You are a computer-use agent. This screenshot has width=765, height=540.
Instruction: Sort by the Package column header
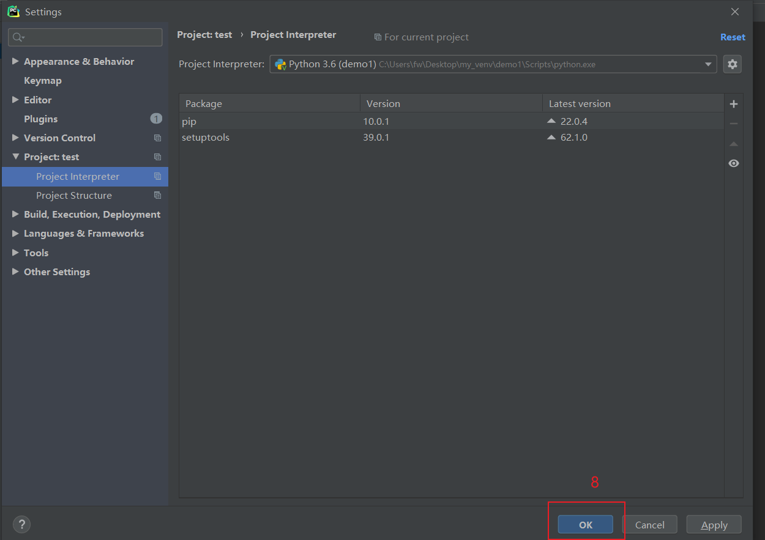click(x=270, y=103)
